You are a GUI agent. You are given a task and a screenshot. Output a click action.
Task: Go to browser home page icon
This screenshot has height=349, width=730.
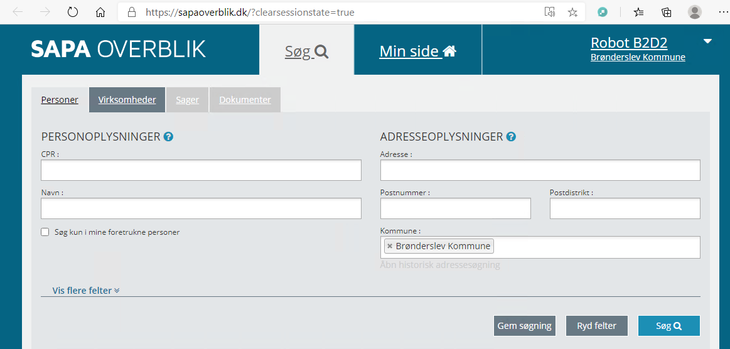coord(100,12)
